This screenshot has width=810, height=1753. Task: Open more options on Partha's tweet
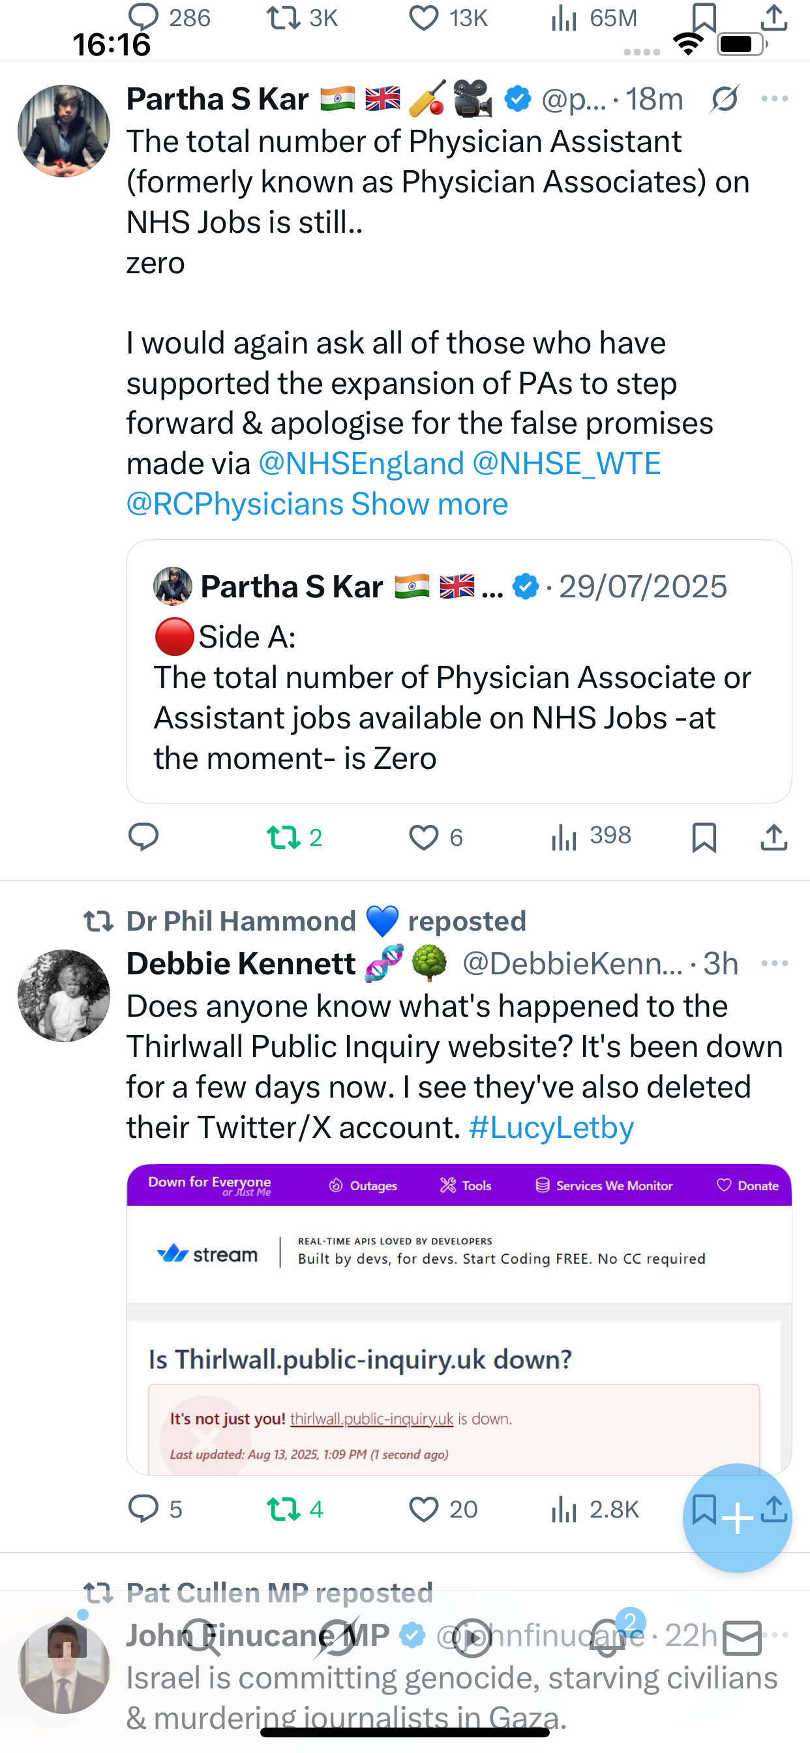click(775, 99)
